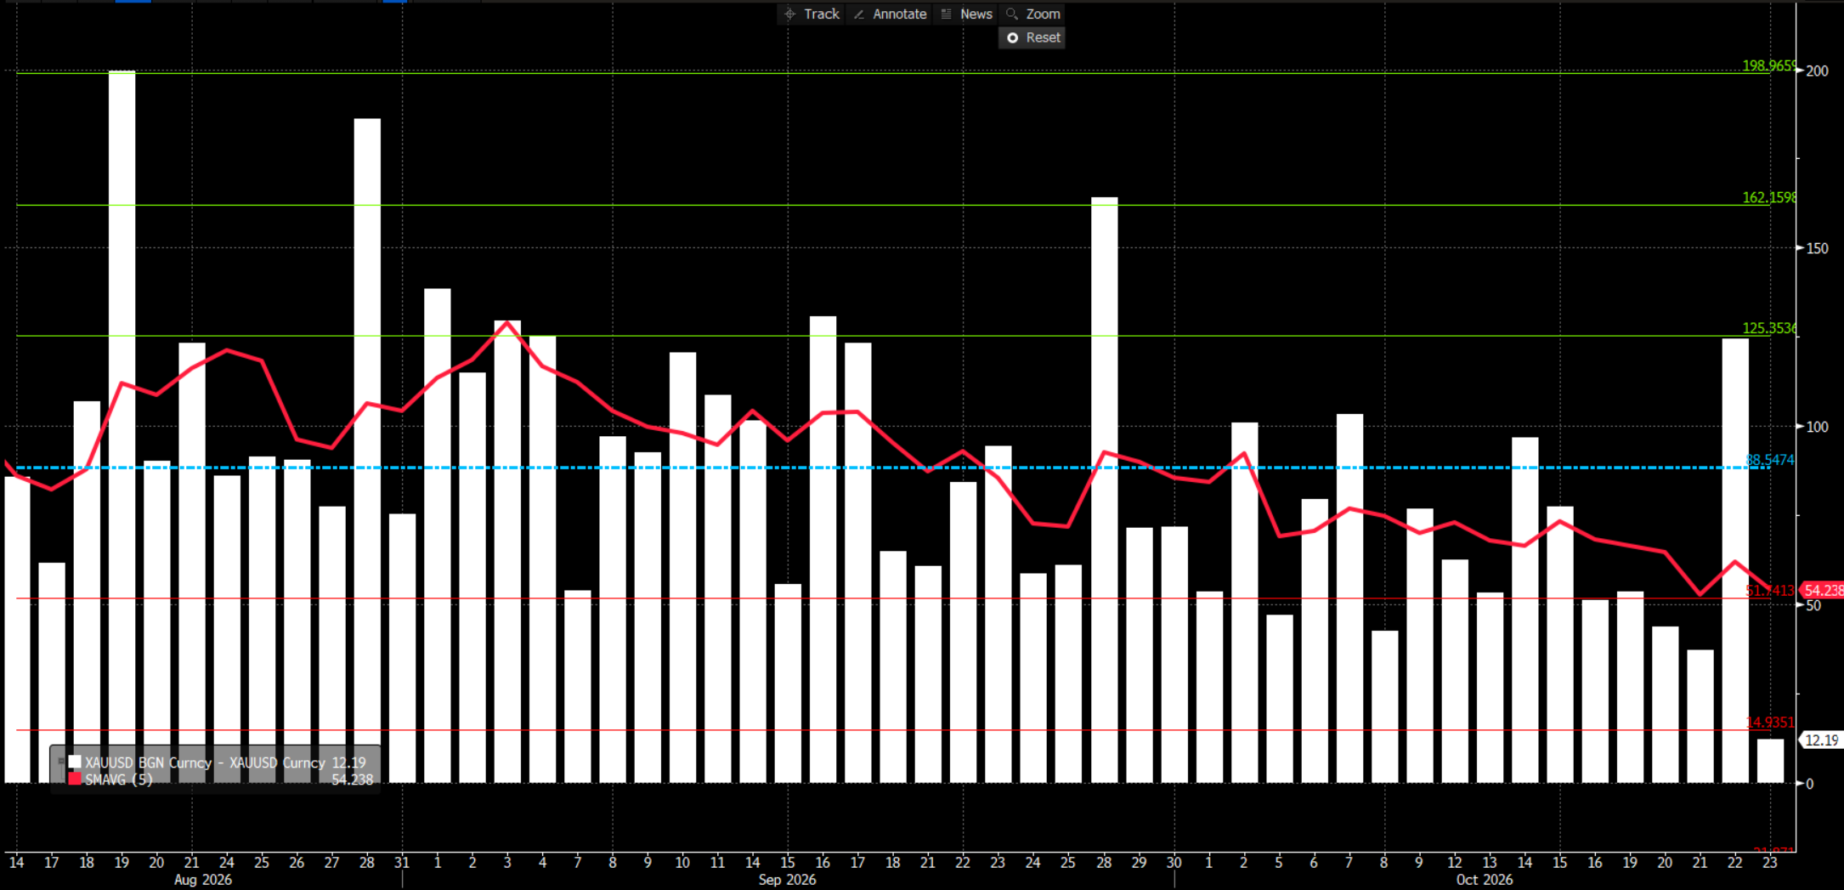Click the 200 y-axis tick label
The height and width of the screenshot is (890, 1844).
[1818, 71]
